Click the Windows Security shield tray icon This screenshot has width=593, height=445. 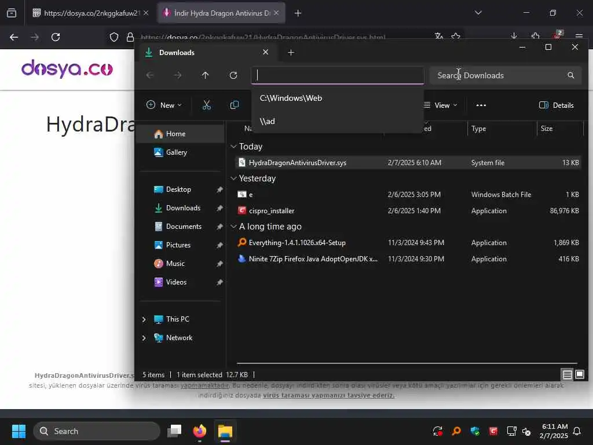click(475, 431)
